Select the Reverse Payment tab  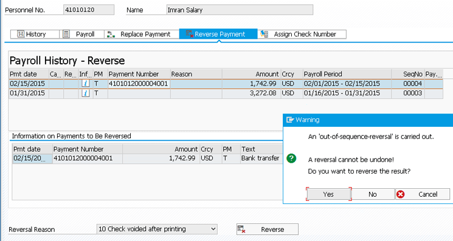click(x=218, y=34)
